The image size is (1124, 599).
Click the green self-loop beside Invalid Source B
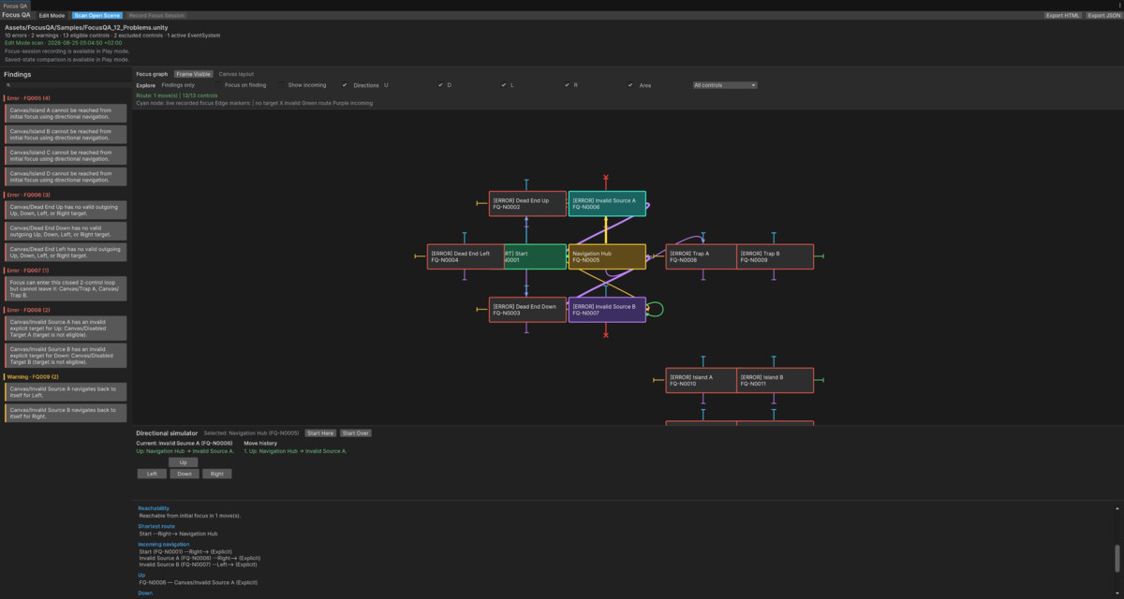pos(657,309)
